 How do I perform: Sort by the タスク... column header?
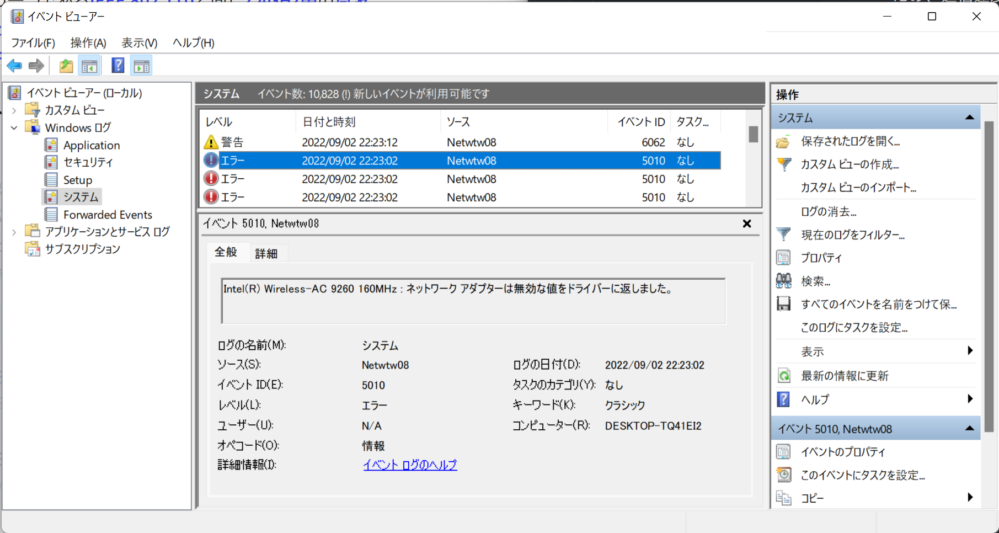695,122
